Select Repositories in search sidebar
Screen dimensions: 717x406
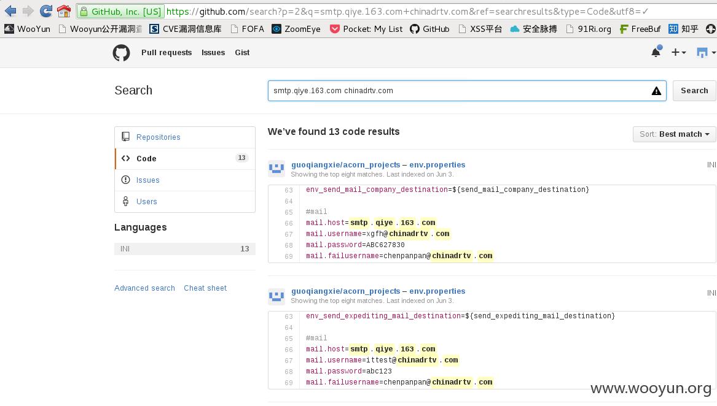tap(185, 137)
